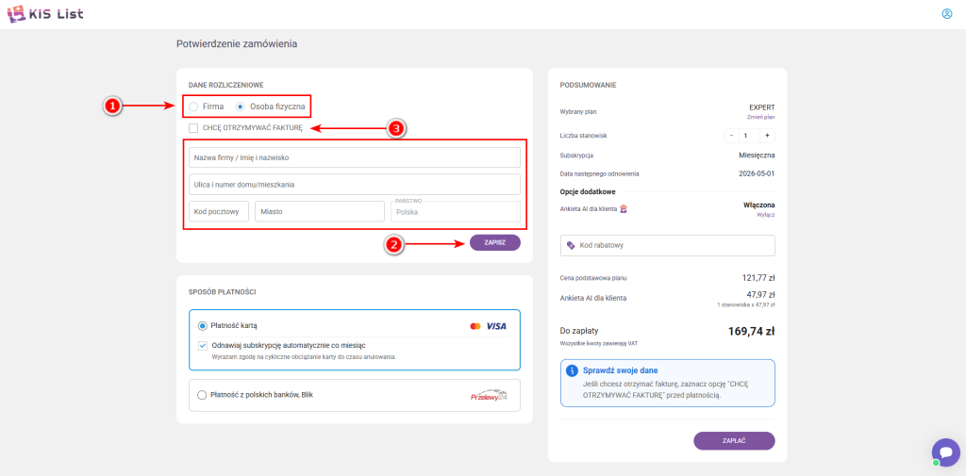Image resolution: width=966 pixels, height=476 pixels.
Task: Click the Zmień plan link
Action: 760,118
